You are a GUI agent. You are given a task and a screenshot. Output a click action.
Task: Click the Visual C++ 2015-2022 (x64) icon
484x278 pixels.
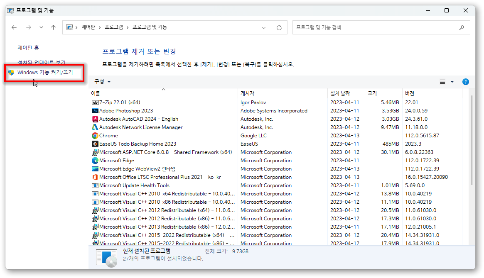(95, 235)
